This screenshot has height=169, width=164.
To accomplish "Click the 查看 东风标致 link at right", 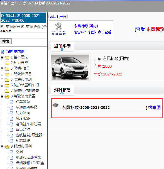I will [149, 30].
